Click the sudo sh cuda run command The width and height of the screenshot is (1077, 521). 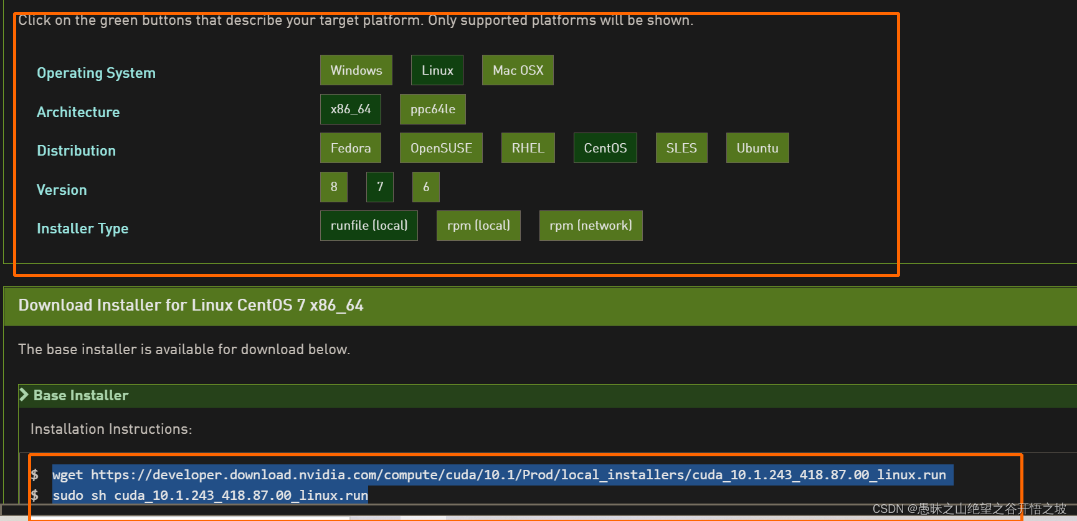click(211, 495)
